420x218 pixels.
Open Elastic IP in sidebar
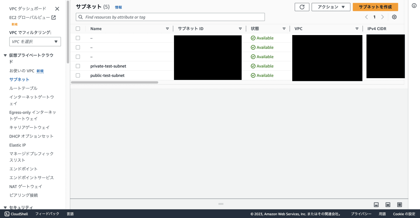17,145
